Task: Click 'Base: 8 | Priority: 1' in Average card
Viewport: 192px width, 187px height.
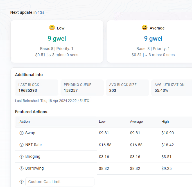Action: 153,49
